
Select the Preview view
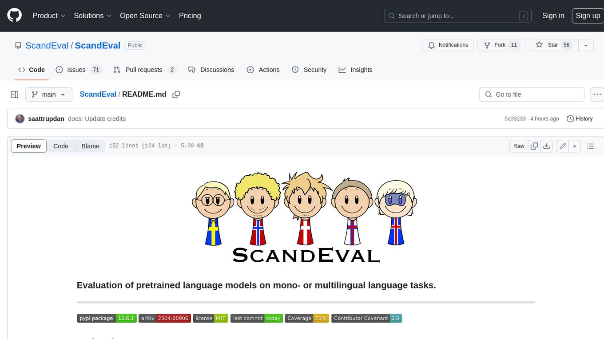click(29, 146)
